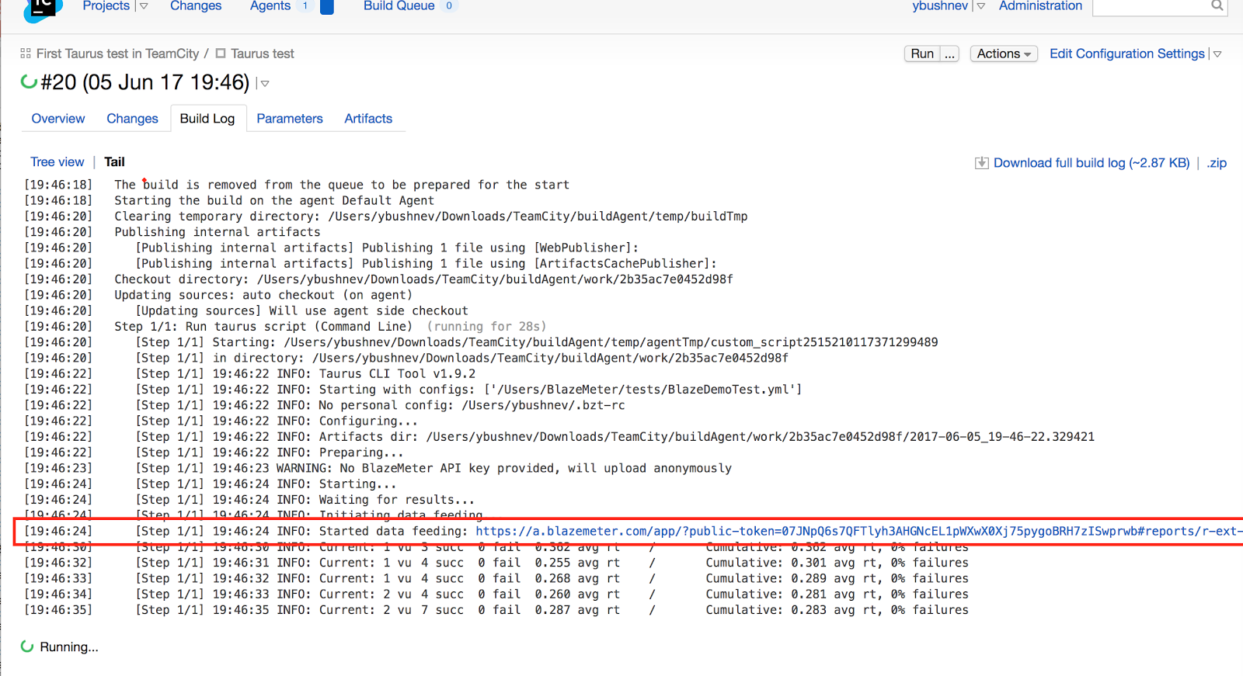
Task: Click the Running... status text
Action: pyautogui.click(x=69, y=647)
